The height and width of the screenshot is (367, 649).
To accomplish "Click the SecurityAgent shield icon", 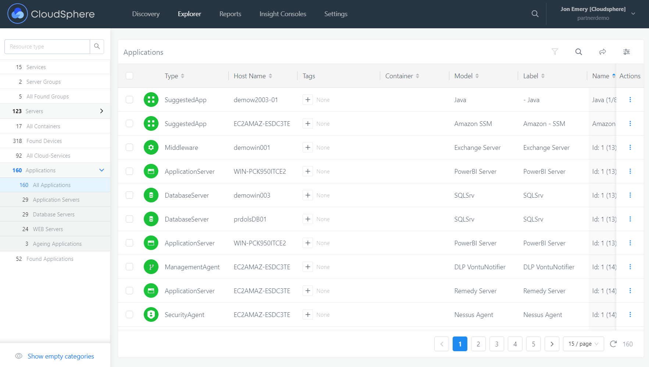I will (151, 314).
